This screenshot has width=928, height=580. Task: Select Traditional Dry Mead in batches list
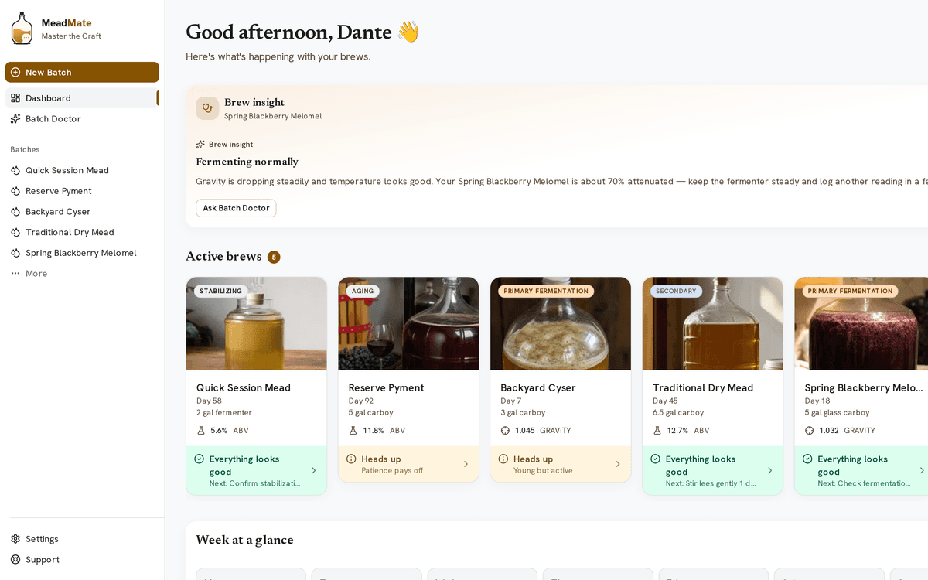tap(82, 232)
